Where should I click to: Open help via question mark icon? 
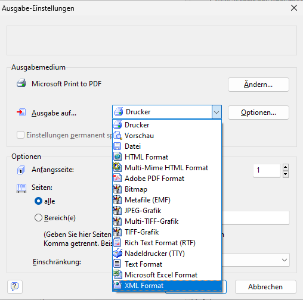point(15,287)
